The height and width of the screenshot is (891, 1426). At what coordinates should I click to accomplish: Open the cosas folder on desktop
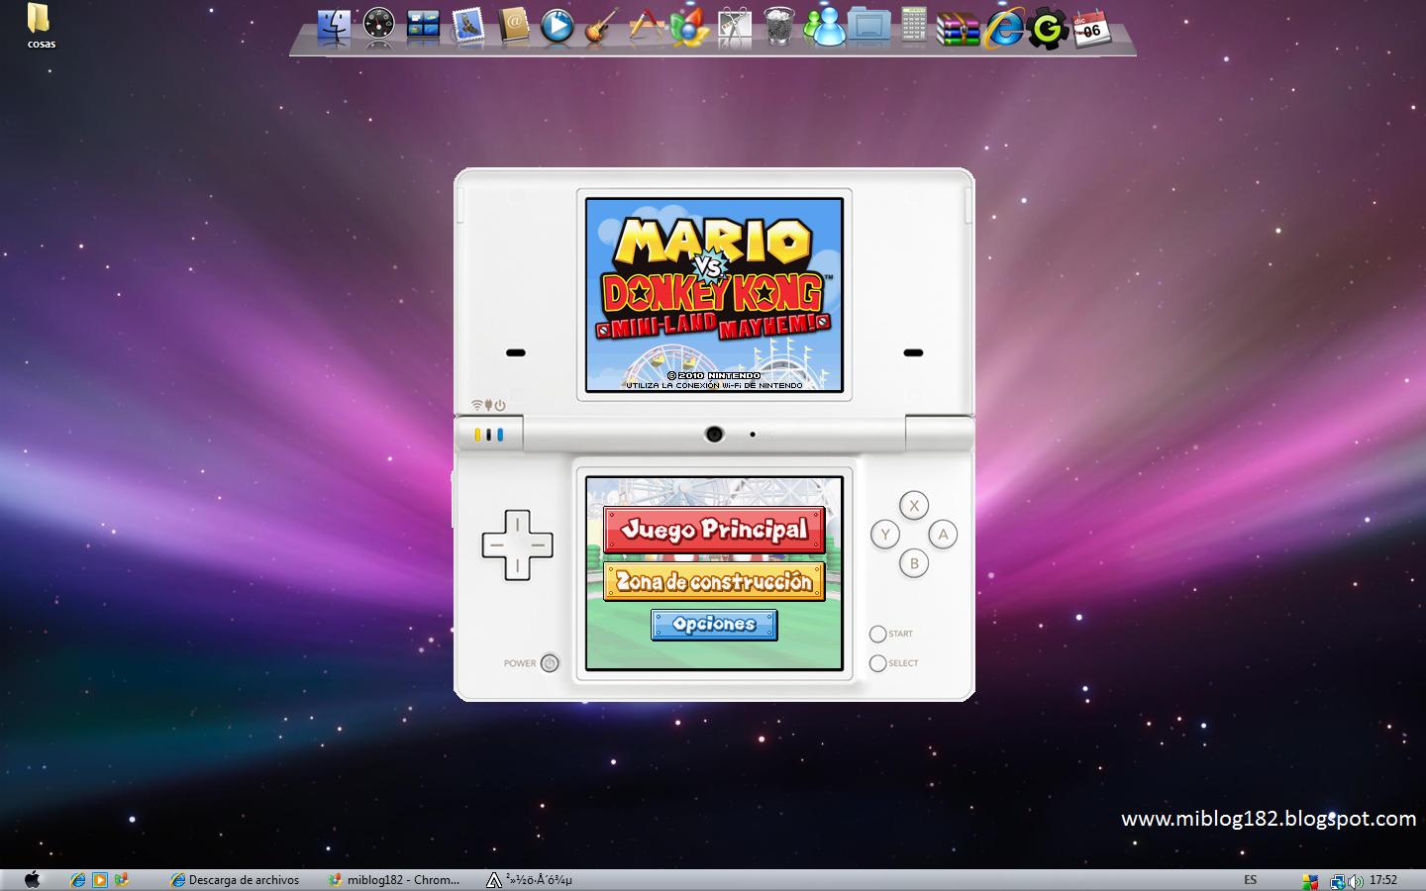coord(40,26)
